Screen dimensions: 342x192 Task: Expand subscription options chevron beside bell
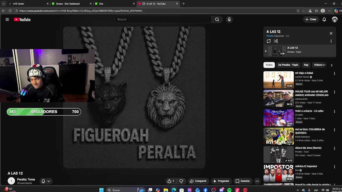(49, 181)
